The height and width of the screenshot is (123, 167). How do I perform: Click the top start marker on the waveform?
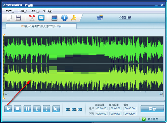(4, 35)
